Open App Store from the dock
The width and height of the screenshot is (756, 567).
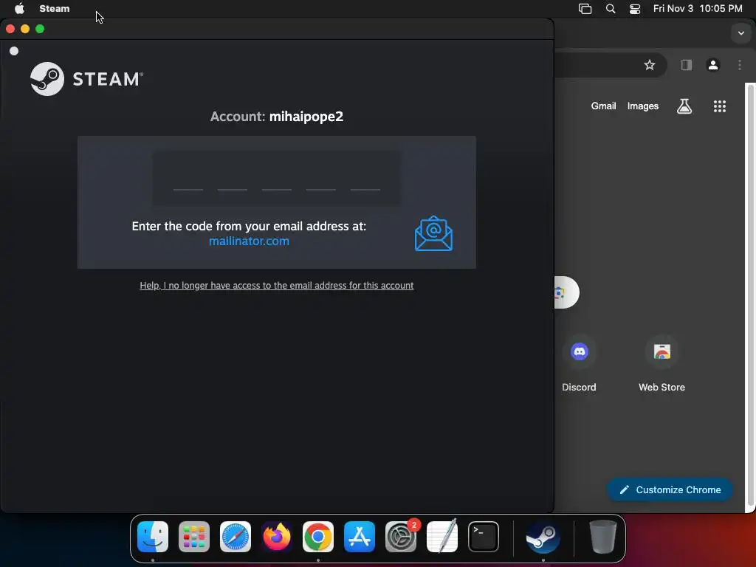point(360,537)
